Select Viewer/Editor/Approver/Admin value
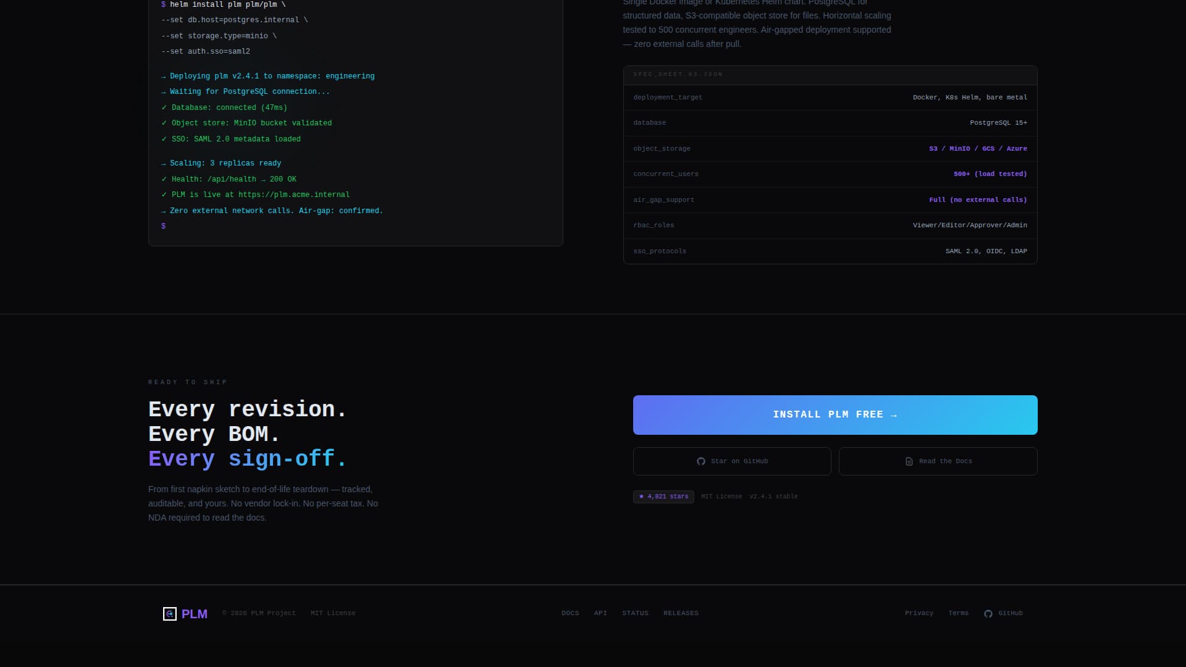1186x667 pixels. pyautogui.click(x=970, y=225)
